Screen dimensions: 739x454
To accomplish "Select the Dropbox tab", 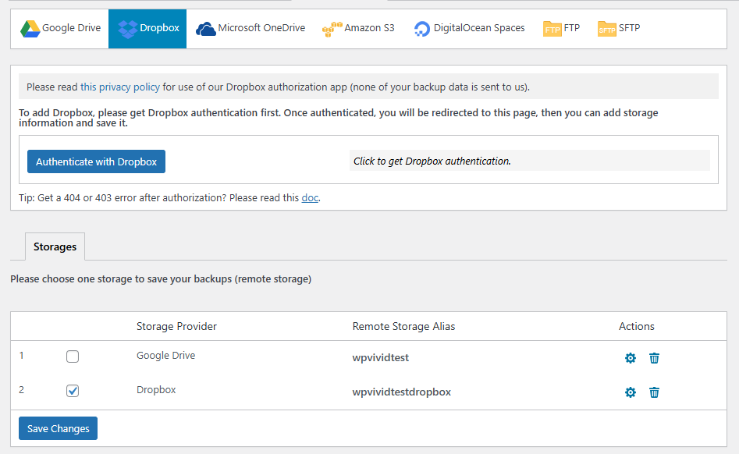I will [147, 28].
